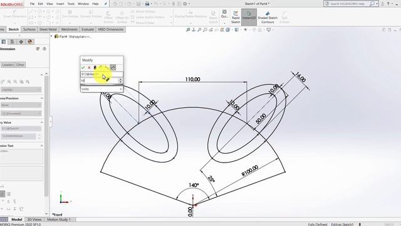Switch to the Weldments ribbon tab
401x226 pixels.
coord(69,30)
